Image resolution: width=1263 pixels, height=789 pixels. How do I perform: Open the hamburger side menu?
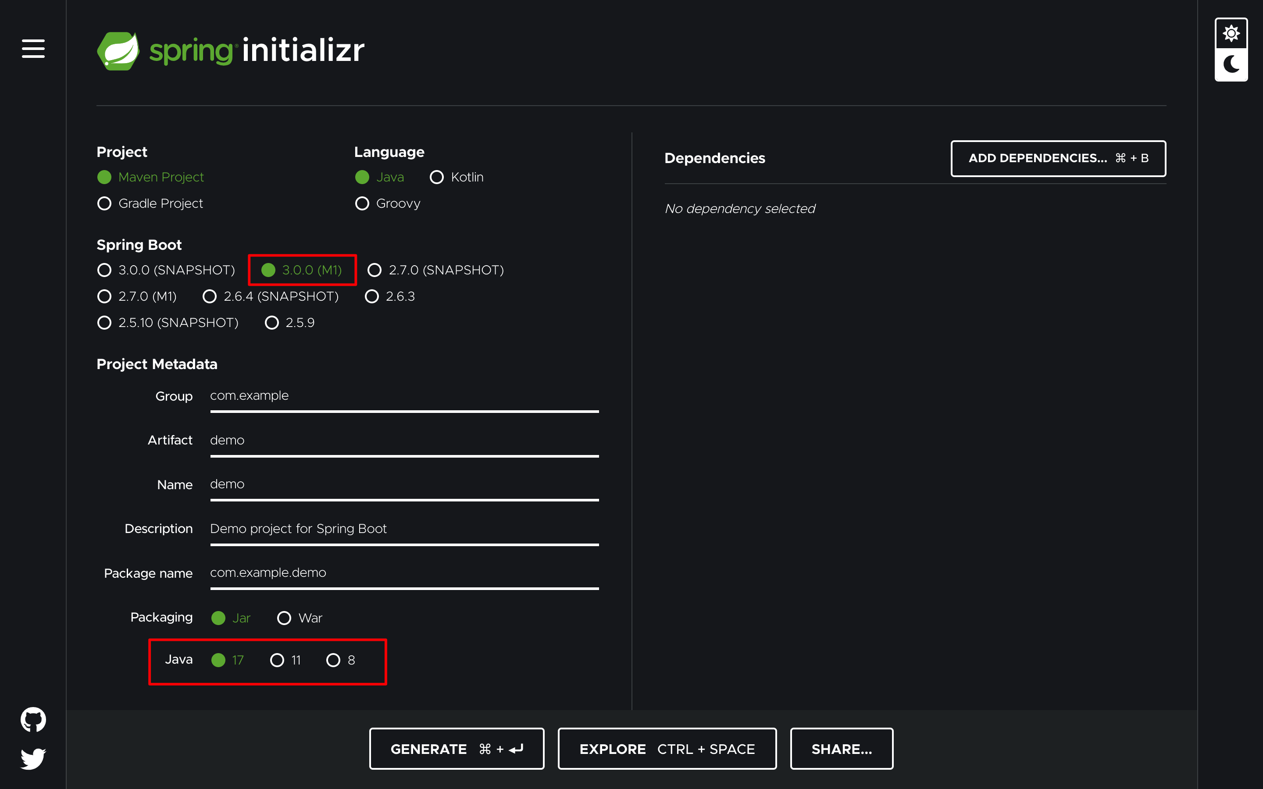point(33,49)
